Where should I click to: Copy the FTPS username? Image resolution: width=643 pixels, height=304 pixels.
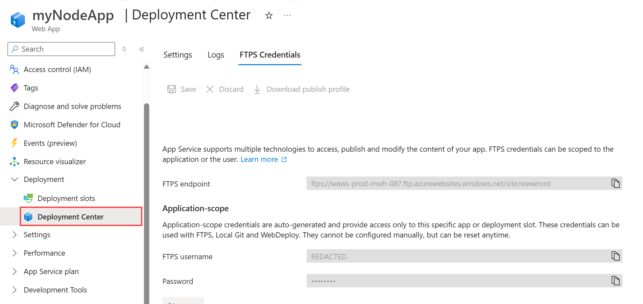[x=615, y=256]
